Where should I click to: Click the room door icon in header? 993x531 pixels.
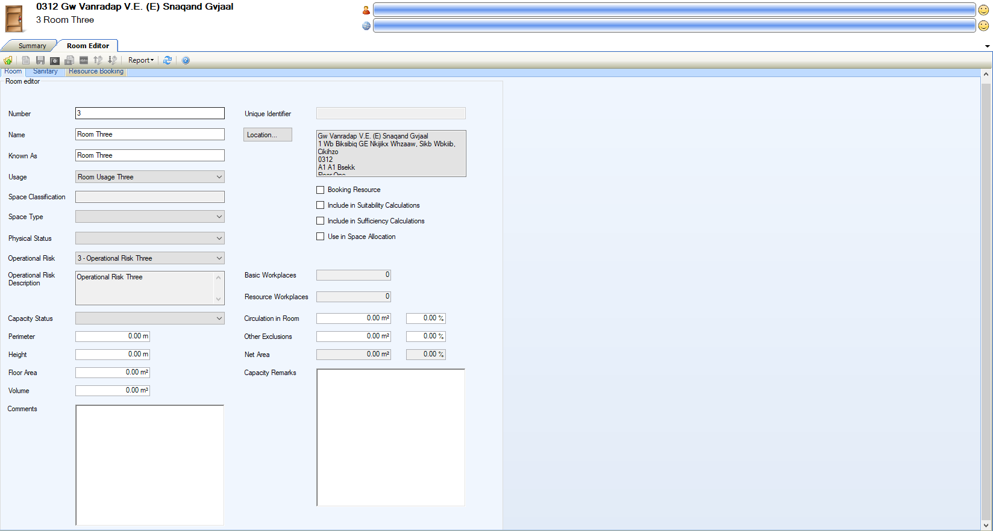pos(14,19)
